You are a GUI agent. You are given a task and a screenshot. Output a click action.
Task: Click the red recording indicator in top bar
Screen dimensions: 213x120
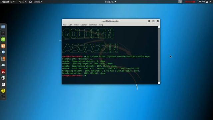tap(190, 2)
